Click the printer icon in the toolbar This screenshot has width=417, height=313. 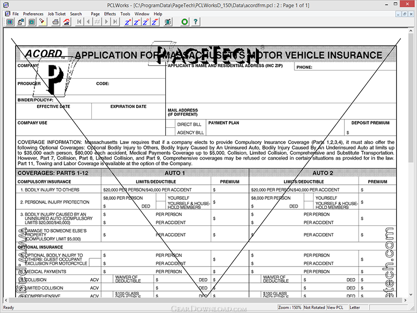(56, 22)
